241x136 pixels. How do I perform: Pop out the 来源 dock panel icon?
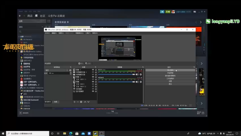(95, 67)
